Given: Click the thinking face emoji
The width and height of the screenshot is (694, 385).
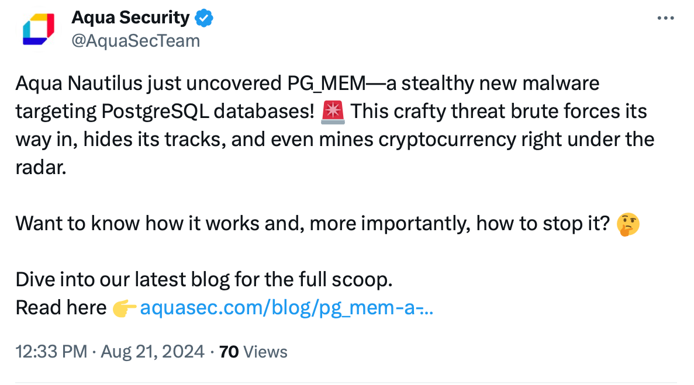Looking at the screenshot, I should [628, 224].
